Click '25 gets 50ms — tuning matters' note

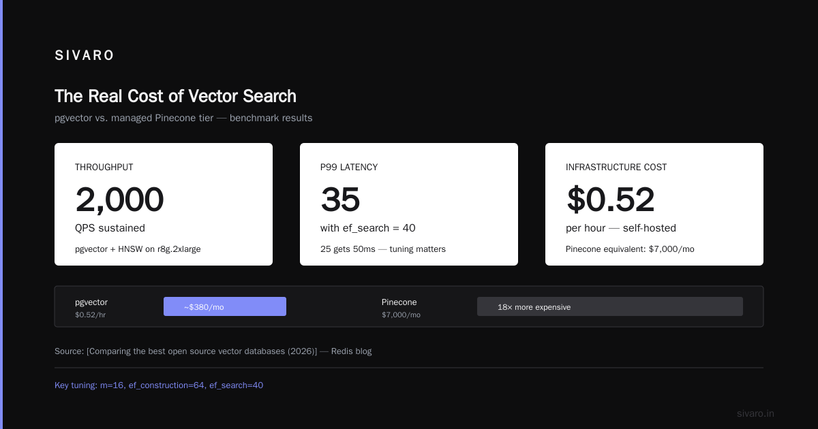(383, 249)
